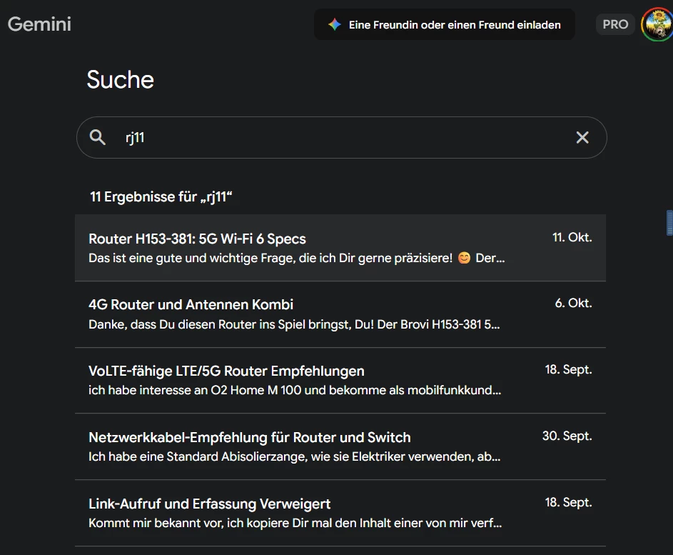Click the colorful sparkle icon in invite button
673x555 pixels.
334,24
